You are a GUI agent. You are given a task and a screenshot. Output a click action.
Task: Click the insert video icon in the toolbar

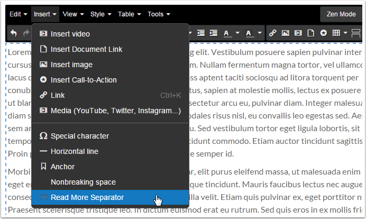(298, 33)
